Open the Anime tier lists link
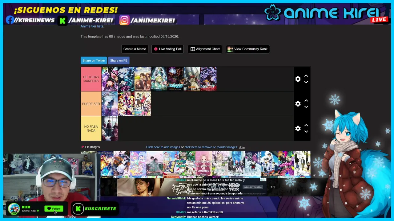The image size is (394, 221). point(92,26)
